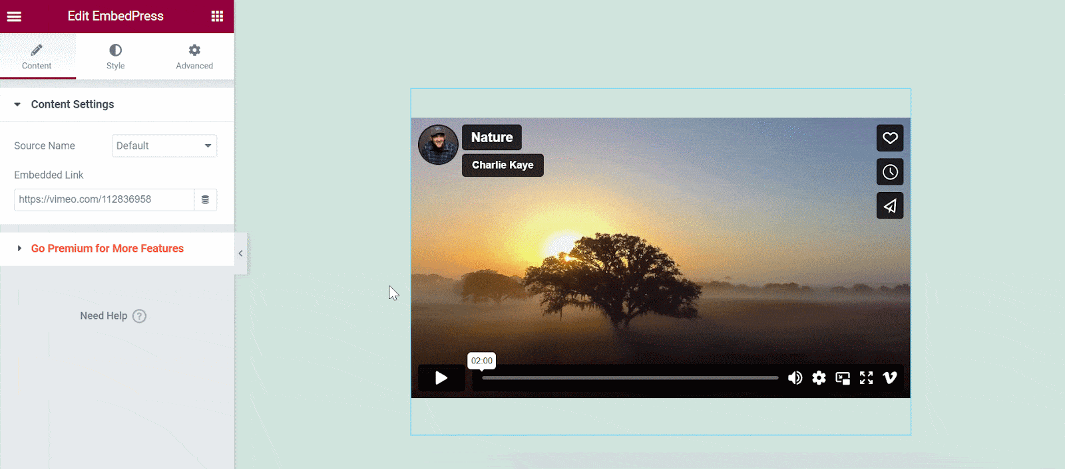This screenshot has width=1065, height=469.
Task: Share the video via paper plane icon
Action: [890, 206]
